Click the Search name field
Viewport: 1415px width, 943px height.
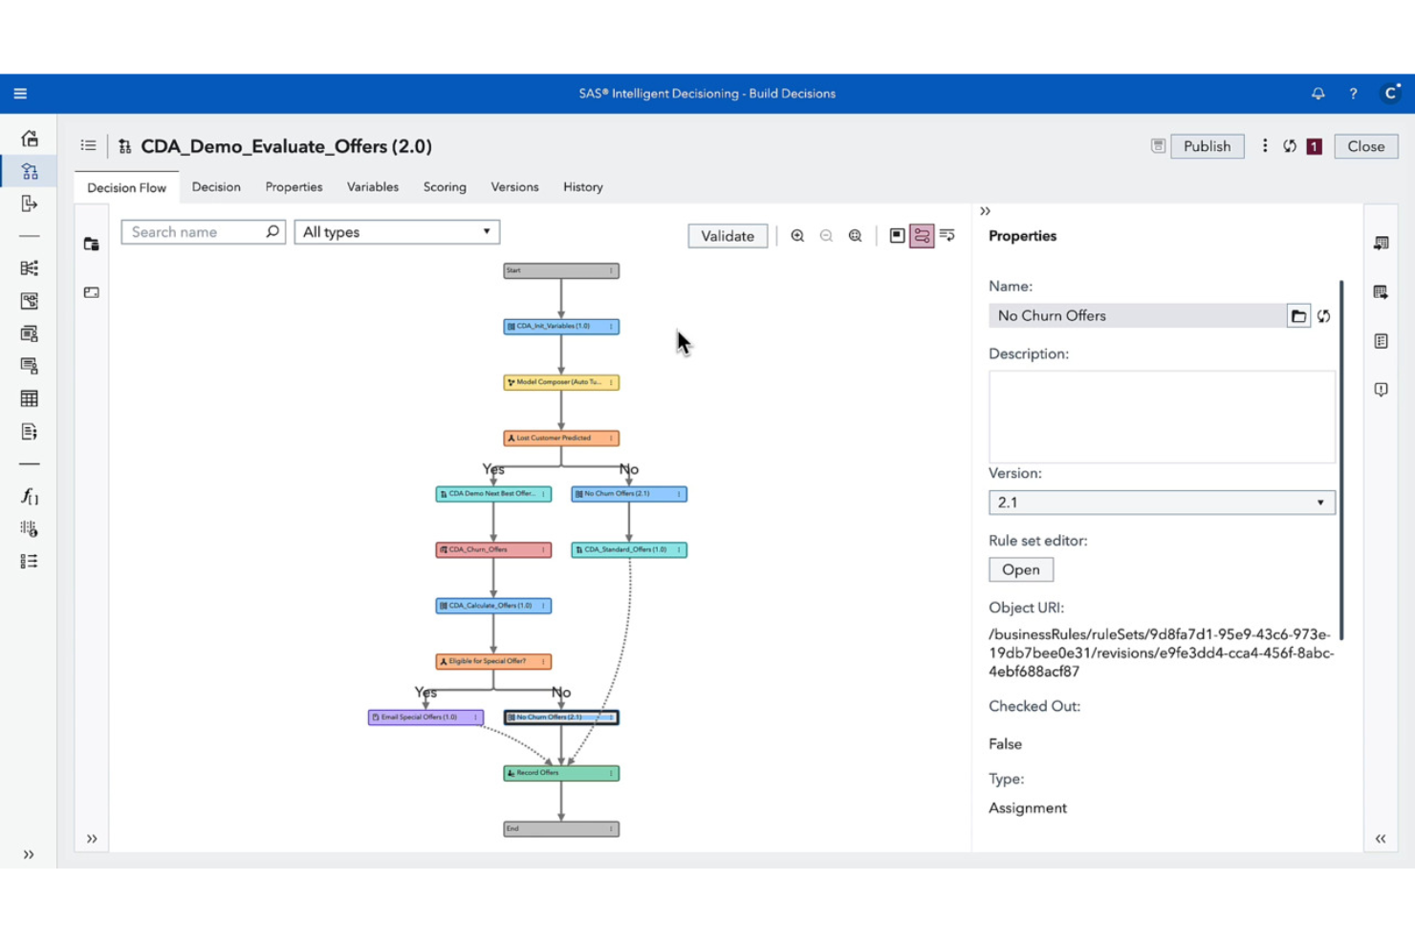coord(194,232)
